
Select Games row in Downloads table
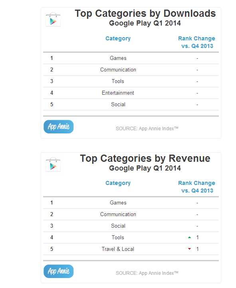click(x=131, y=58)
